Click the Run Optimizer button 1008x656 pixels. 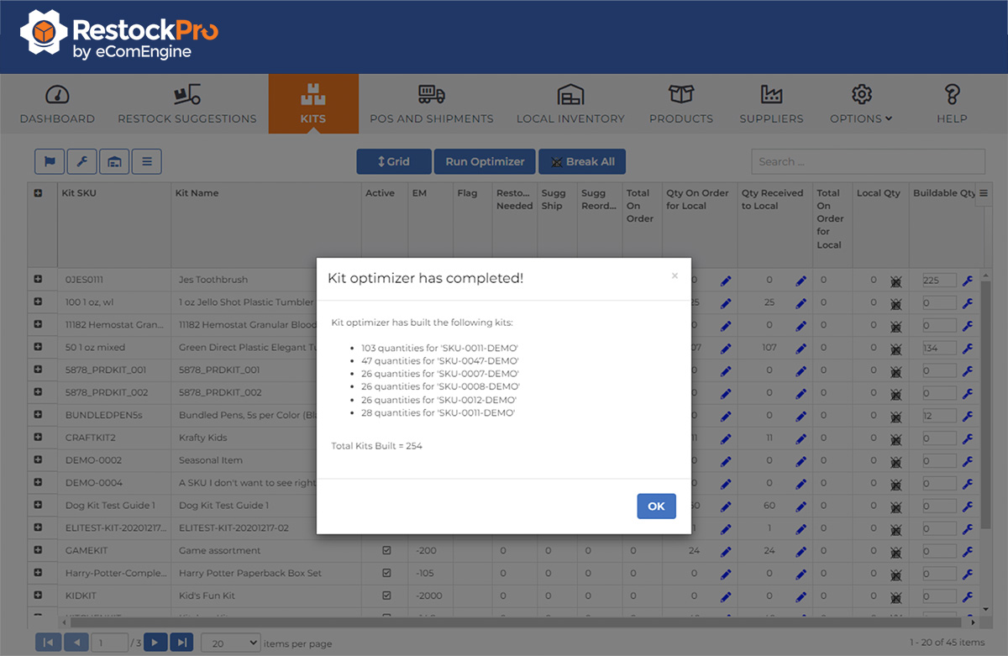485,161
